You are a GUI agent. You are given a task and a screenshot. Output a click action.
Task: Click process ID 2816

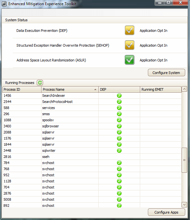pos(7,157)
